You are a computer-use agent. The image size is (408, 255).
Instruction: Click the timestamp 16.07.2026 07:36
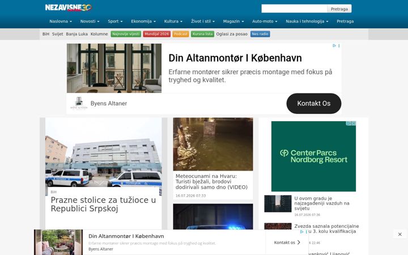point(307,215)
